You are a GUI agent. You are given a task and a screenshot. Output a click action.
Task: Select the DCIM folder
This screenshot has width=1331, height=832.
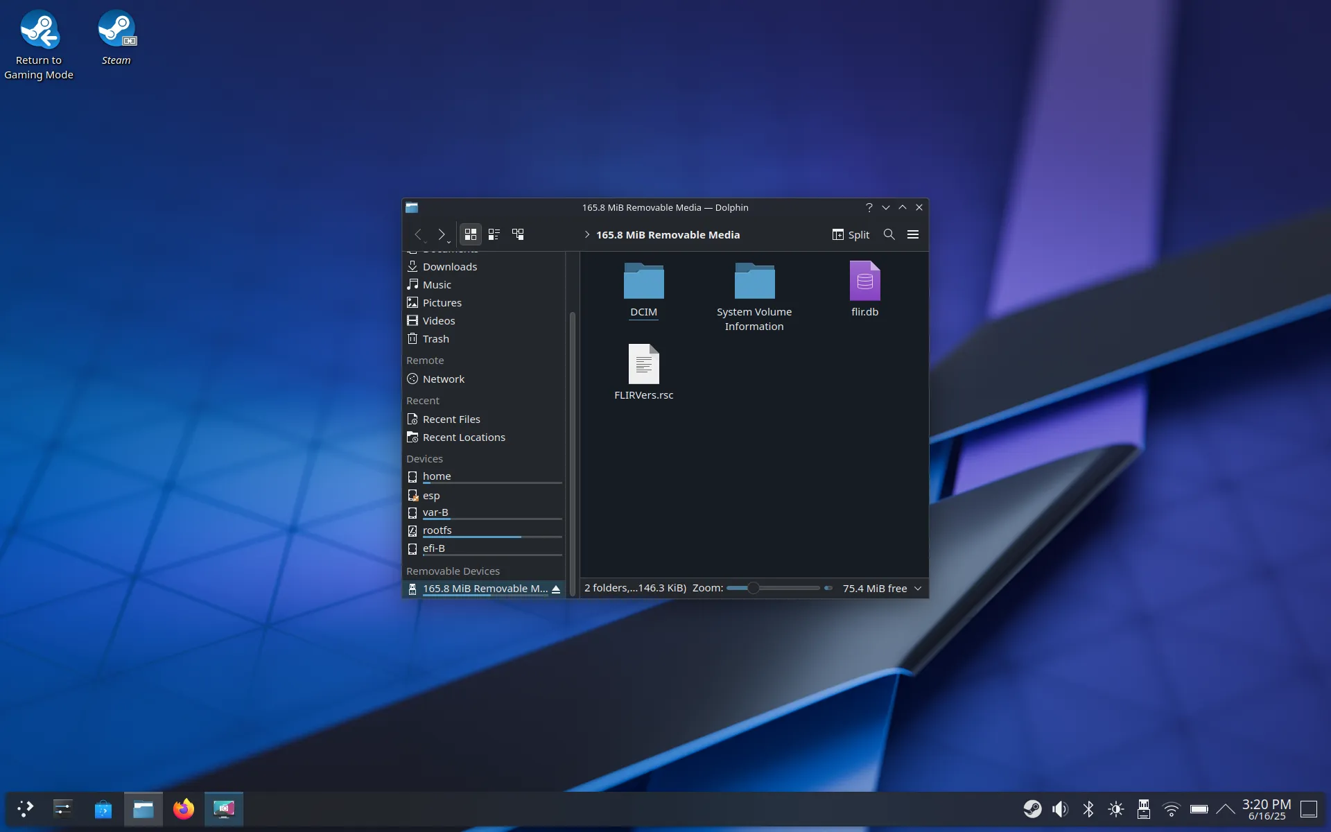643,290
